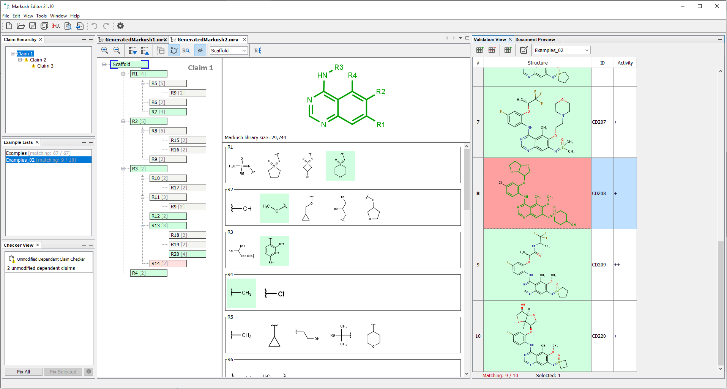The image size is (727, 389).
Task: Open the Examples_02 dropdown in Validation View
Action: pyautogui.click(x=561, y=50)
